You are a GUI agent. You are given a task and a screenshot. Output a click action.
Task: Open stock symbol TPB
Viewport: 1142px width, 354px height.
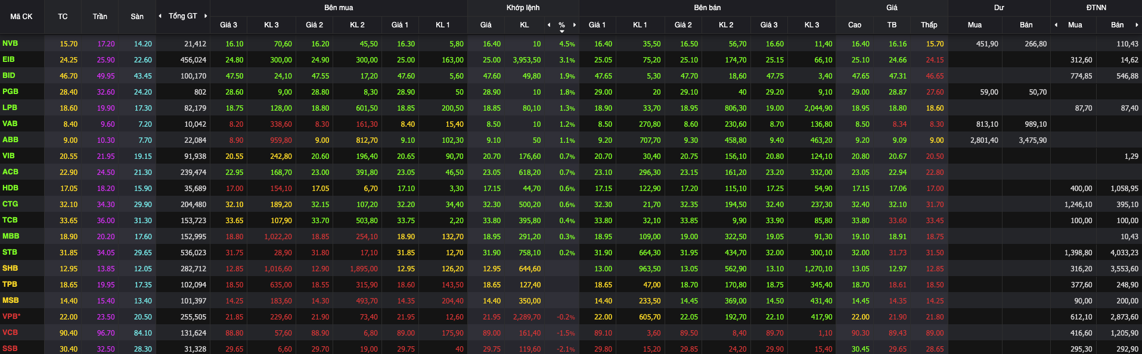tap(10, 284)
